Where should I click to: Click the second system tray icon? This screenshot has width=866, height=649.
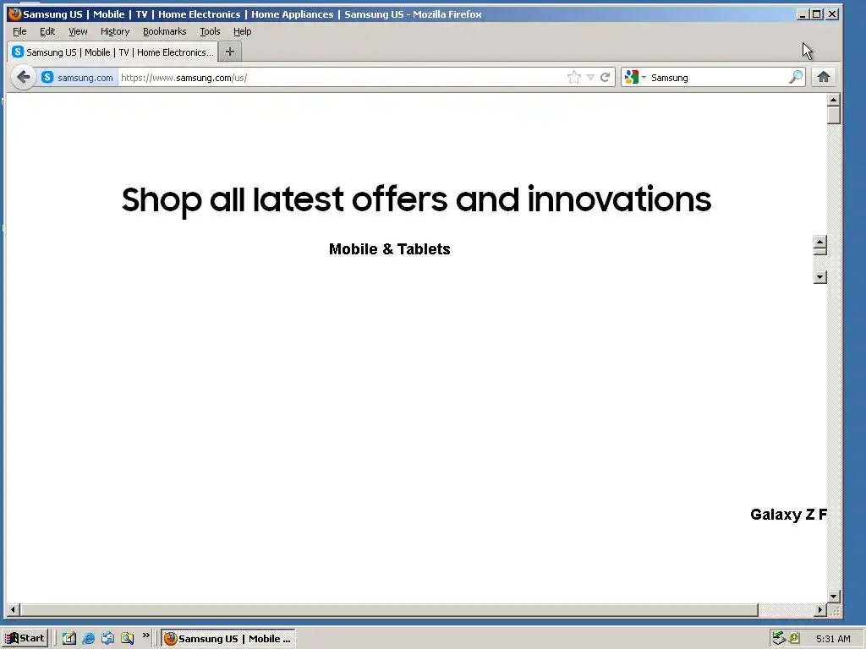[793, 638]
